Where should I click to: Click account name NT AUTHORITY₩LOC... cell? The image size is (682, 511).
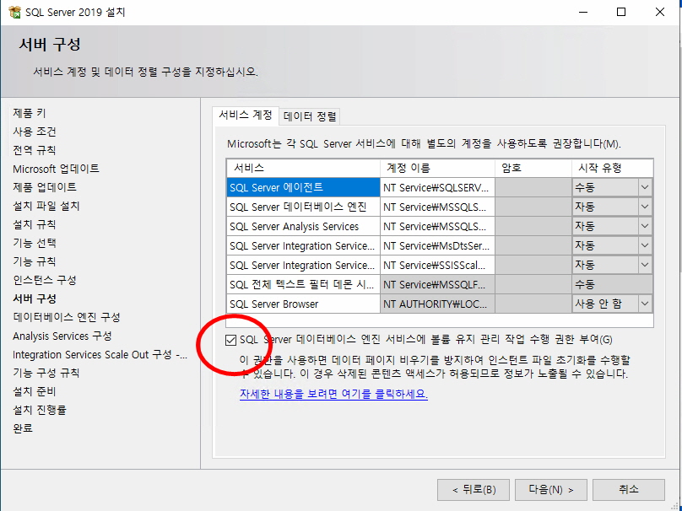pos(437,304)
